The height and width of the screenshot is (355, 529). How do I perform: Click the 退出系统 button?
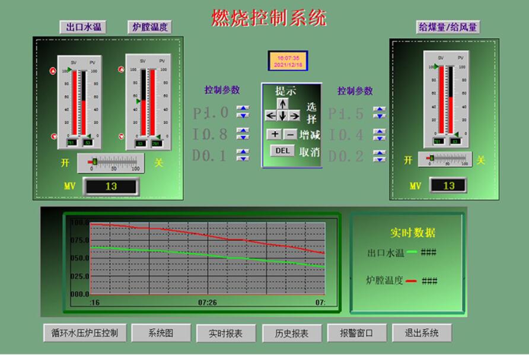pyautogui.click(x=422, y=333)
